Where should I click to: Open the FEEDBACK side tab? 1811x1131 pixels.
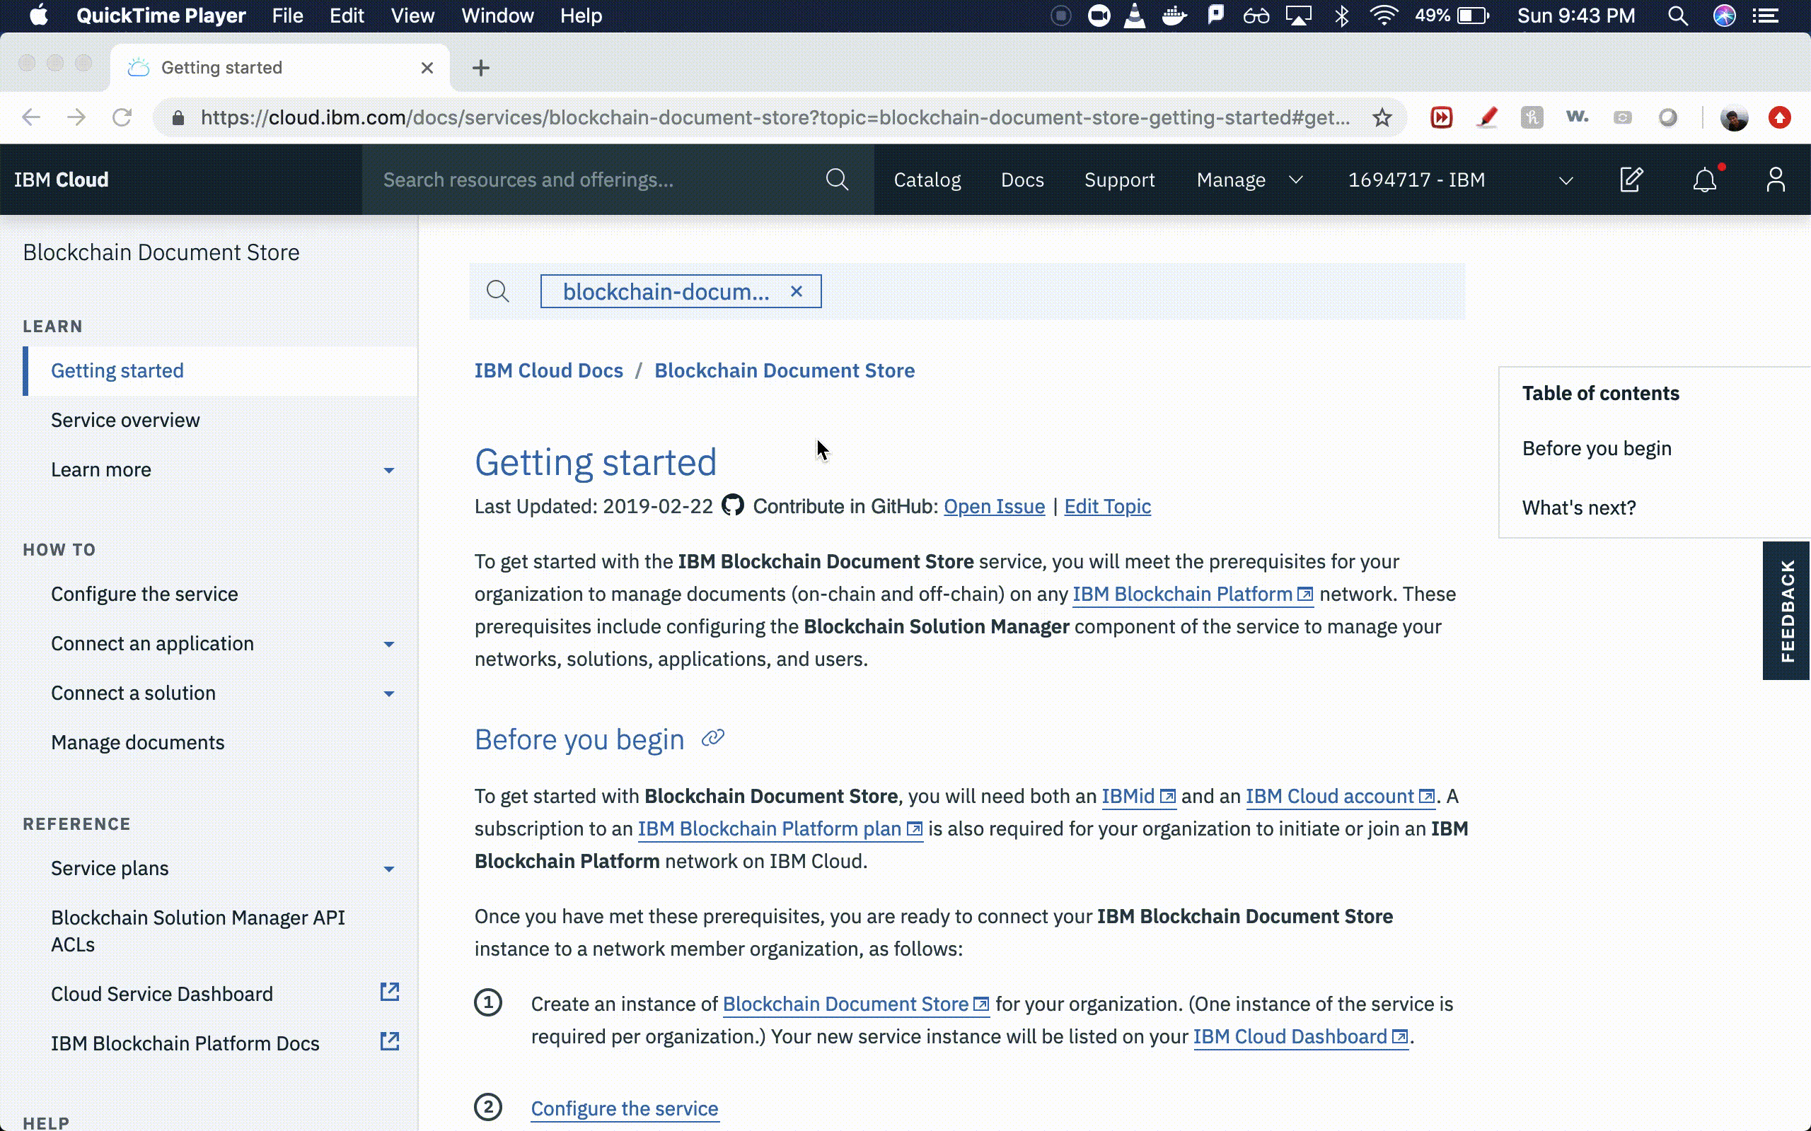pyautogui.click(x=1786, y=610)
